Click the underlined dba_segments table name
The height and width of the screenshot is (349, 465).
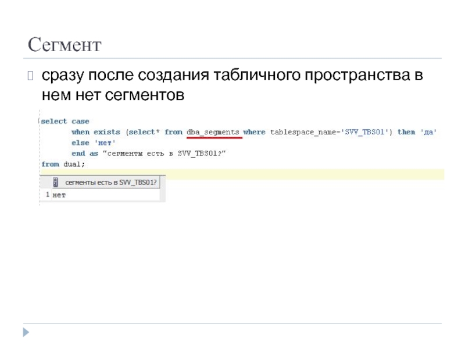point(213,132)
